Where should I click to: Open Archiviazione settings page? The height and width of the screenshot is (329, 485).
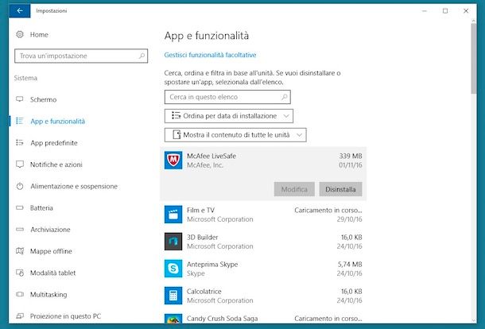coord(50,230)
